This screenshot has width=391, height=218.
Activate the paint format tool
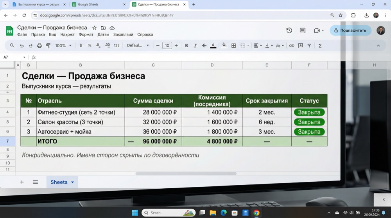pos(48,46)
